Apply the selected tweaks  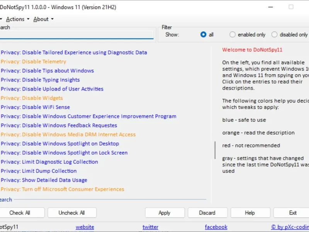pos(165,213)
